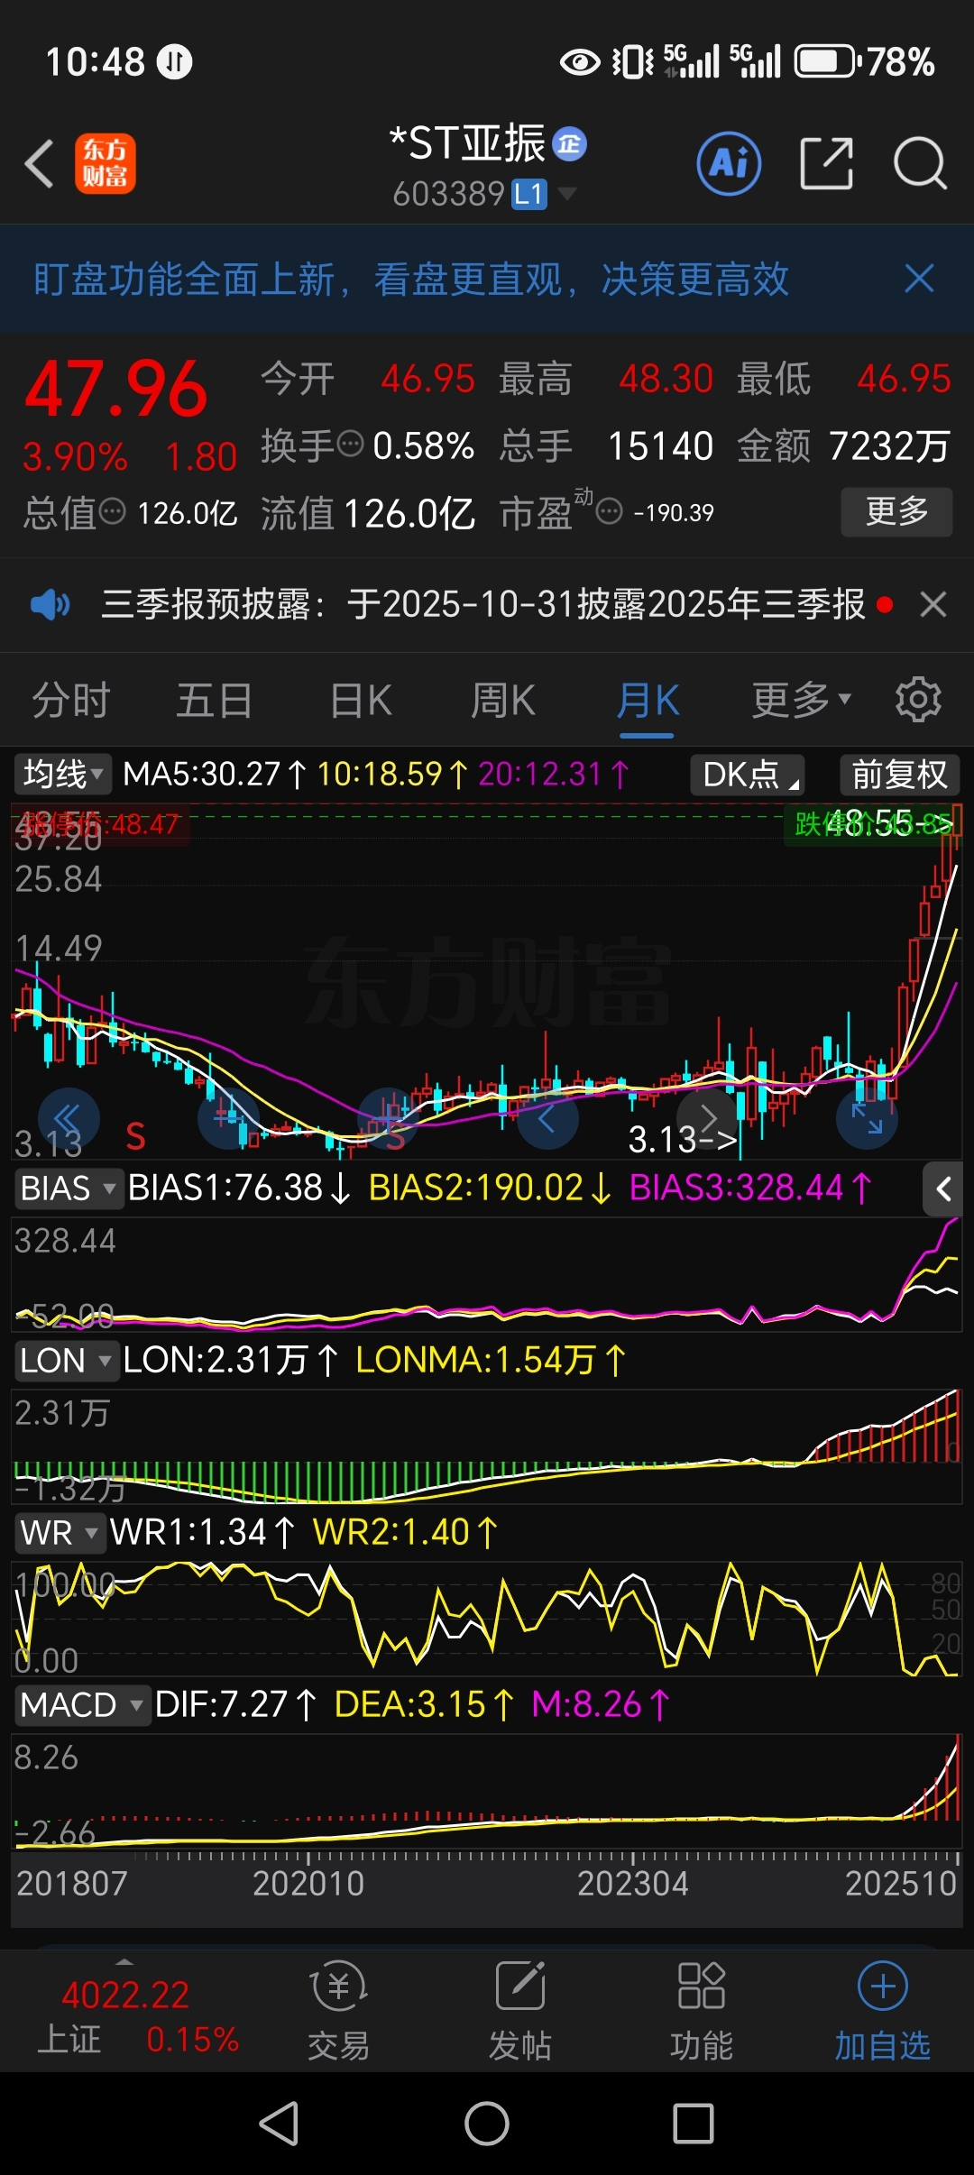Open the chart settings gear icon
This screenshot has width=974, height=2175.
[918, 700]
